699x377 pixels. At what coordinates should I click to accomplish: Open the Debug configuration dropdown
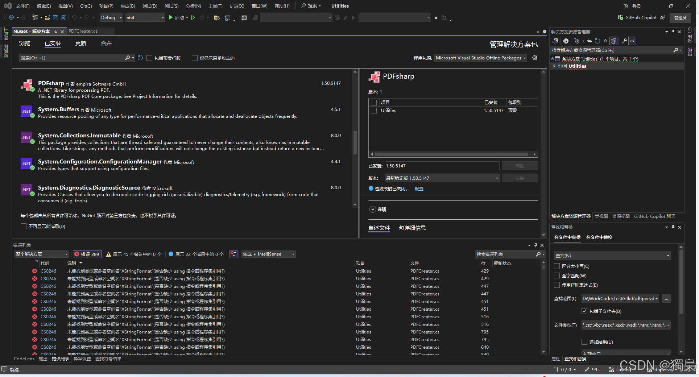111,17
